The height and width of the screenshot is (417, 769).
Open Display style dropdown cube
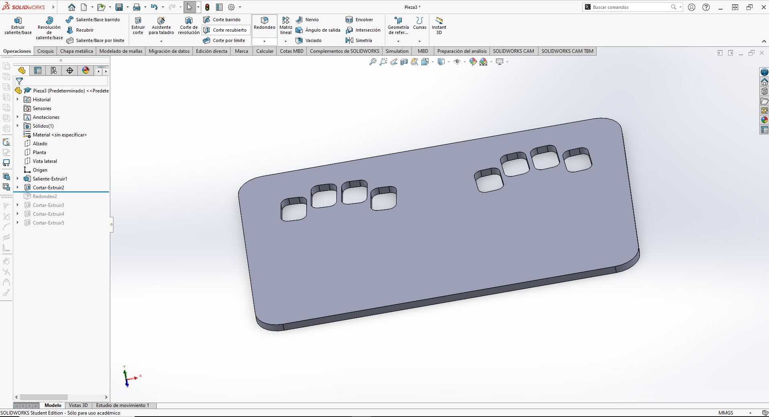pyautogui.click(x=441, y=62)
